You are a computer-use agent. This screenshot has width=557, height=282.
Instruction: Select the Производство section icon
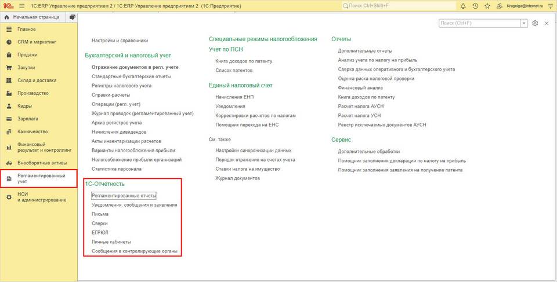click(x=10, y=93)
